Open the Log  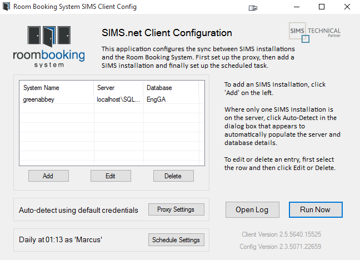(252, 209)
